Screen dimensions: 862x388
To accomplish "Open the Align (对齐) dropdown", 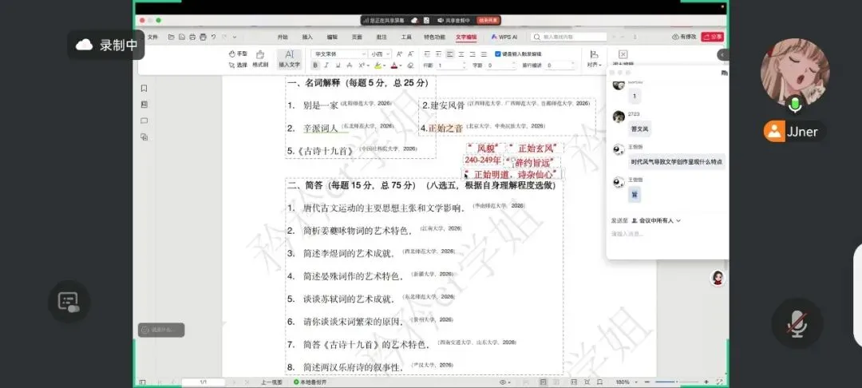I will pyautogui.click(x=594, y=59).
